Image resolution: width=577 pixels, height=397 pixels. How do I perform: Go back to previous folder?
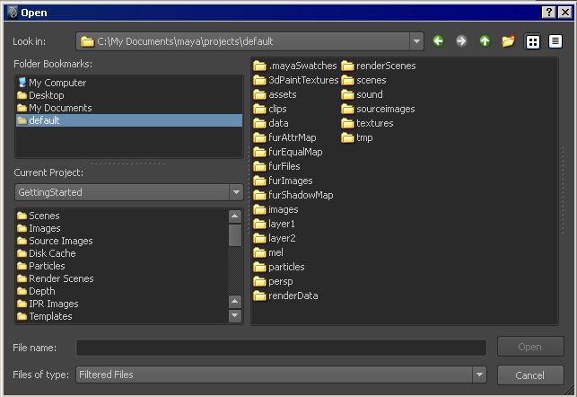(438, 41)
